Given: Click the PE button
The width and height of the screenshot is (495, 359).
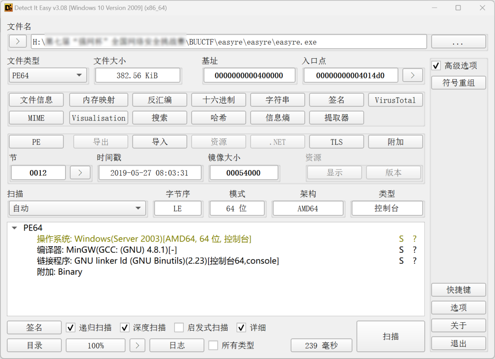Looking at the screenshot, I should click(36, 142).
